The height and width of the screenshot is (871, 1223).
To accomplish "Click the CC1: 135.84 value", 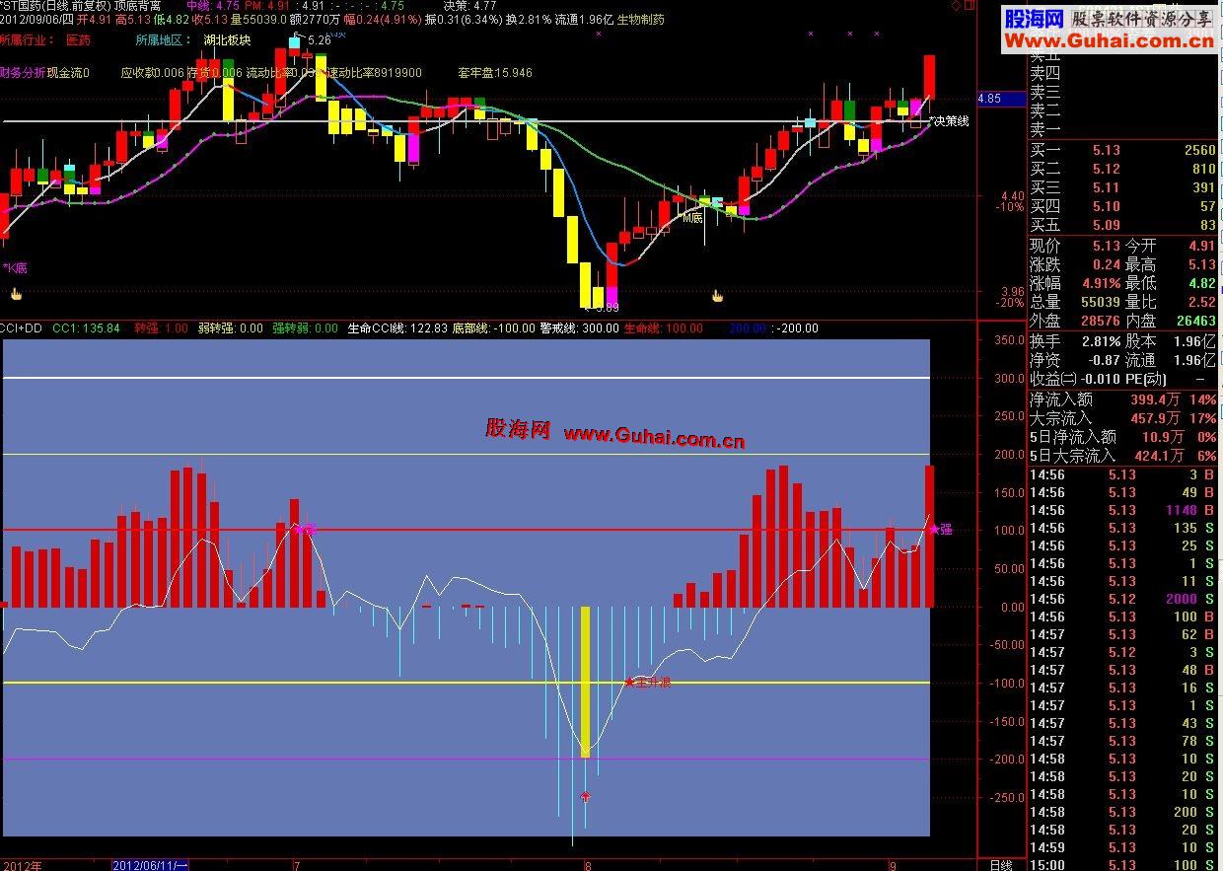I will (86, 328).
